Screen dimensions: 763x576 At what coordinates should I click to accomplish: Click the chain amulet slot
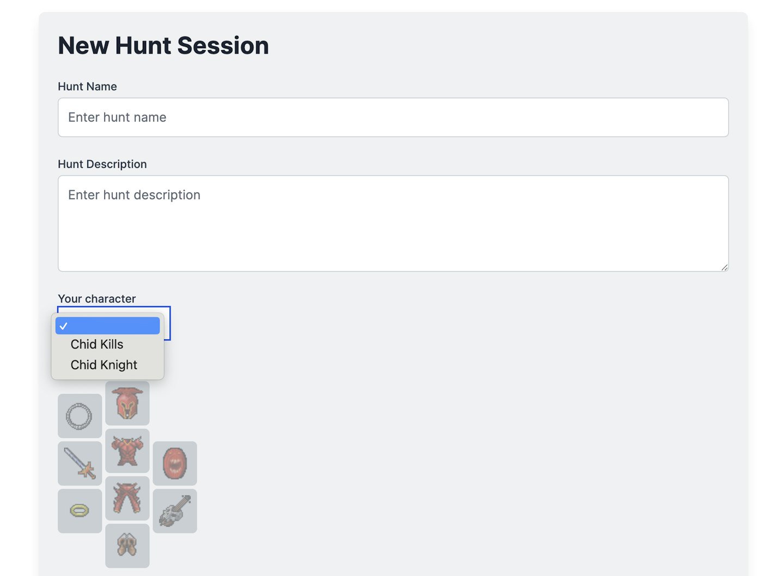tap(80, 416)
